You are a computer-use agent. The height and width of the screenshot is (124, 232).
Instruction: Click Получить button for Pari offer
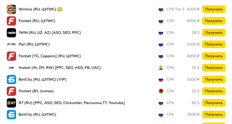click(x=214, y=44)
